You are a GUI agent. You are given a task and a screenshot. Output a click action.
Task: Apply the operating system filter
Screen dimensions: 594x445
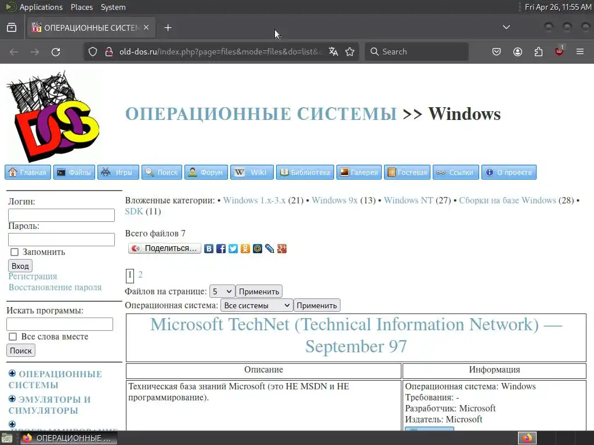(x=317, y=305)
